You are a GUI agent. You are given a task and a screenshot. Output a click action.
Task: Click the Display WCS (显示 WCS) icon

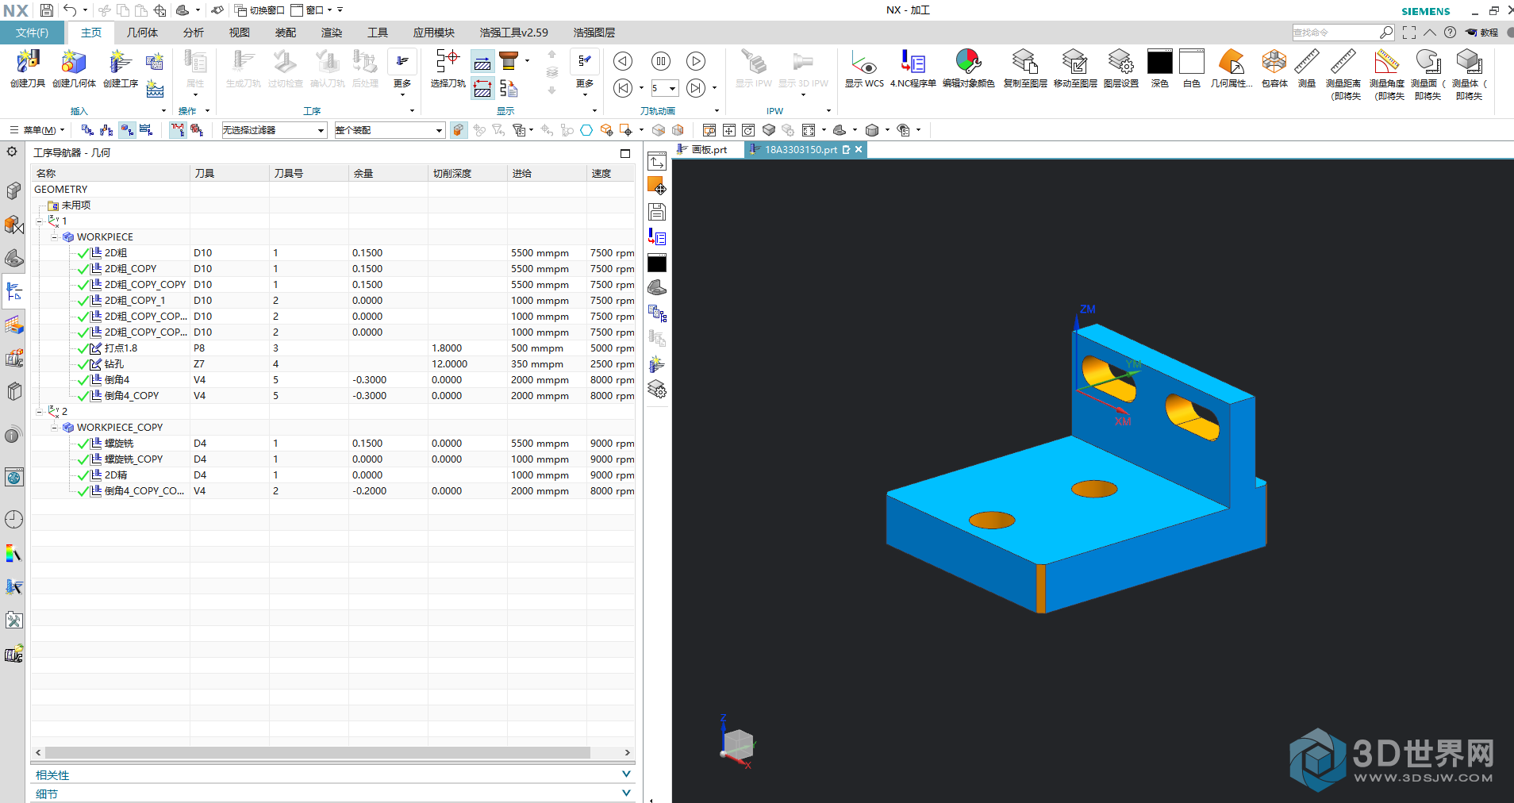pos(863,63)
